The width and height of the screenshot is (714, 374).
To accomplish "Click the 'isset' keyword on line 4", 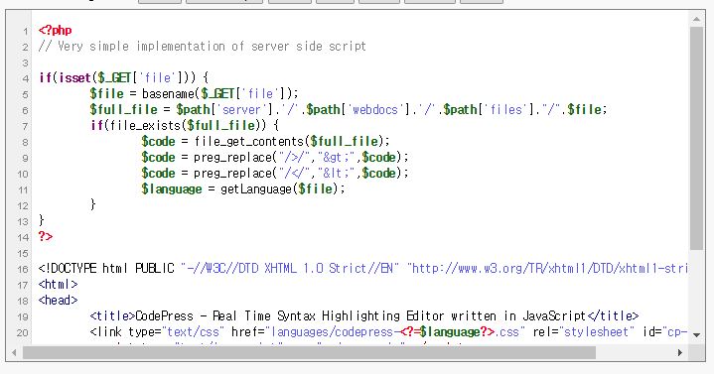I will (x=75, y=77).
